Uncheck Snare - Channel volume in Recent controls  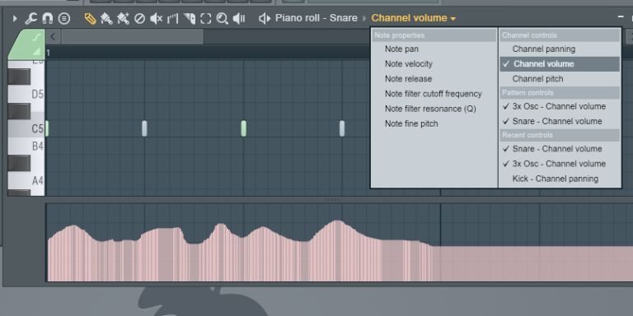tap(560, 149)
